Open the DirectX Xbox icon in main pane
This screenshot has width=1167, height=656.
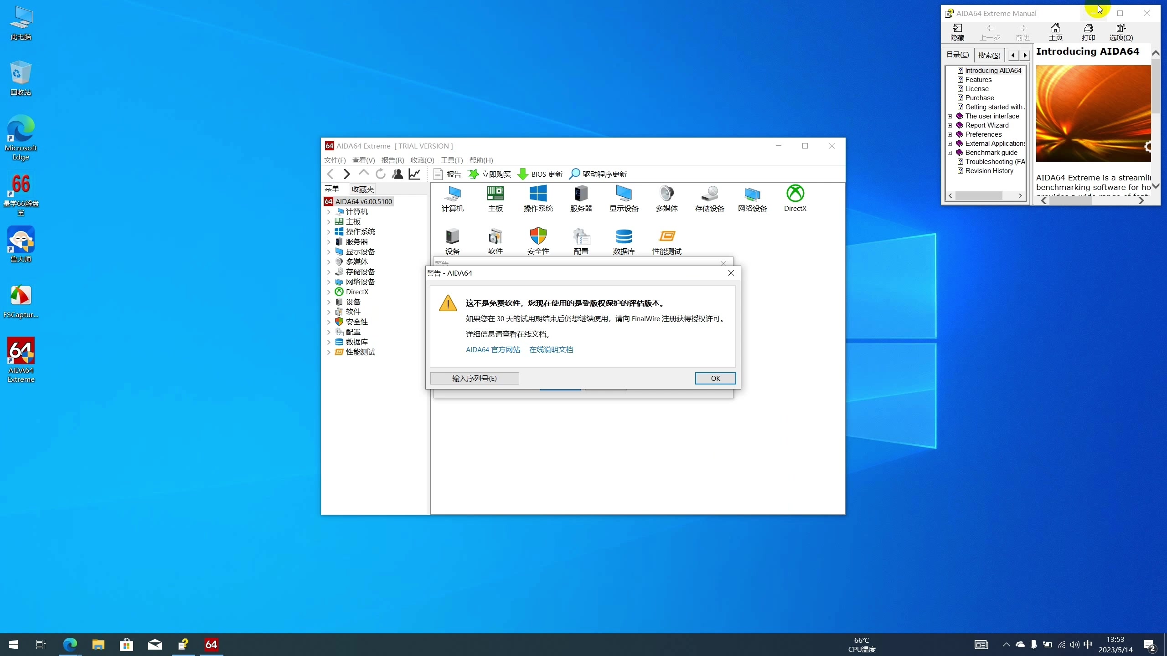(795, 199)
